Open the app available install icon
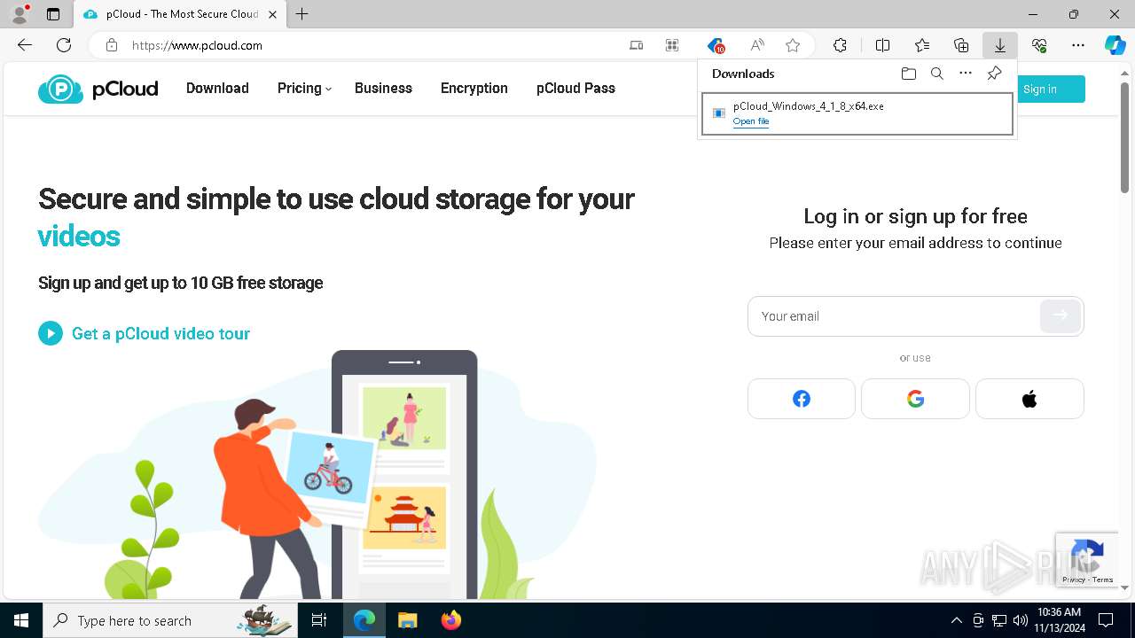1135x638 pixels. (x=637, y=45)
